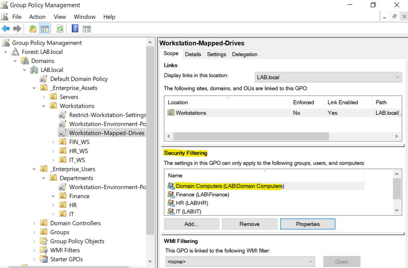Screen dimensions: 408x268
Task: Click the Domain Controllers OU icon
Action: tap(44, 223)
